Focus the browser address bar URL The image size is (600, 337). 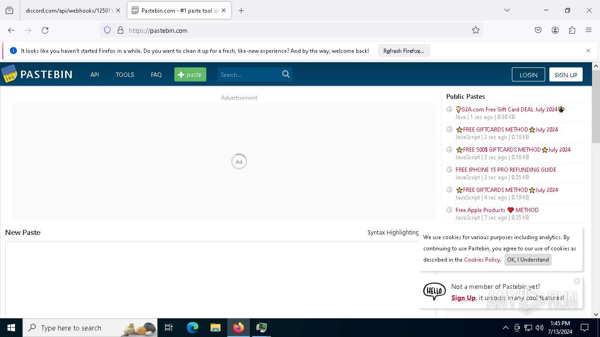291,30
